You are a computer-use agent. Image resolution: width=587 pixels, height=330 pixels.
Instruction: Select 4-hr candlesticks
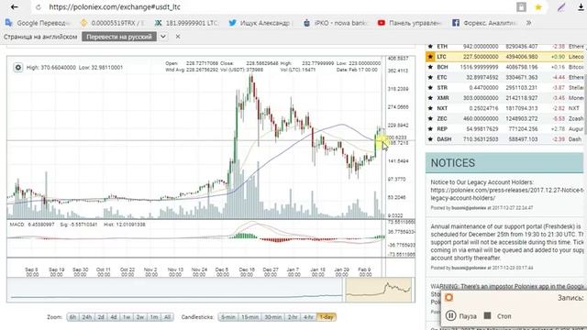pyautogui.click(x=308, y=317)
